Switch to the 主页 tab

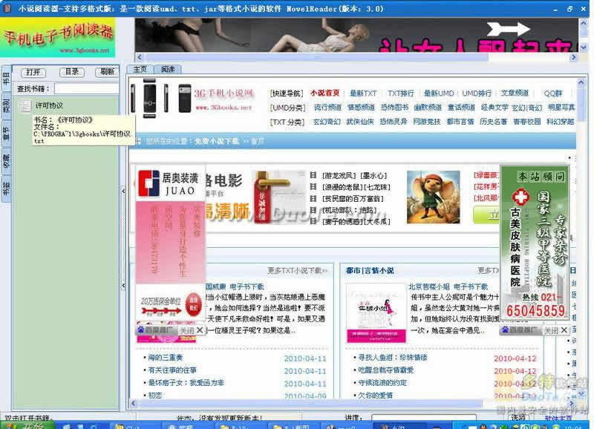coord(140,69)
